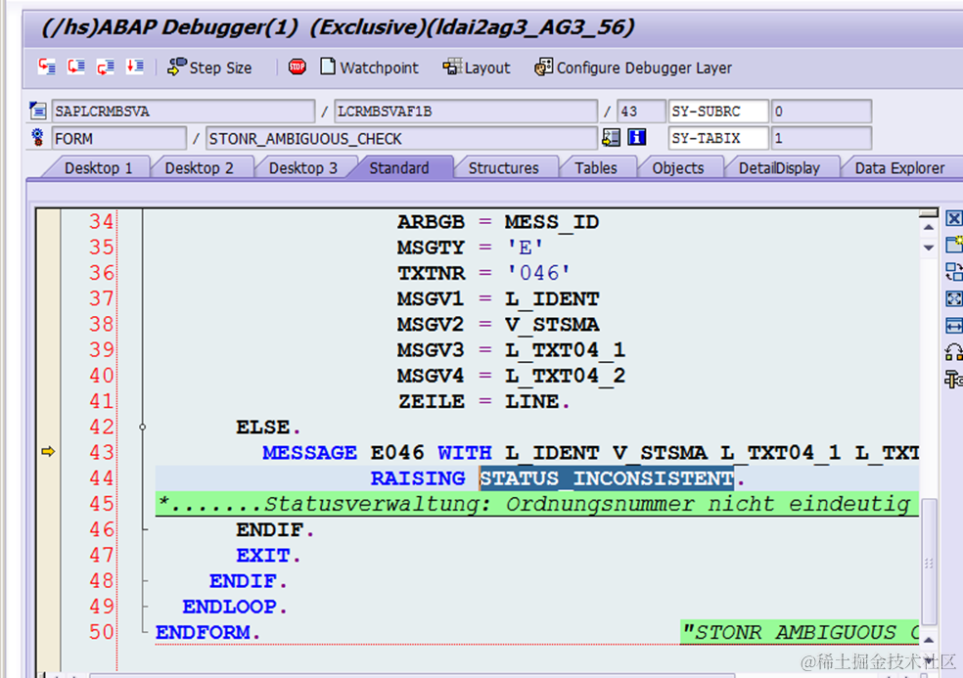963x678 pixels.
Task: Click the FORM event type field
Action: click(119, 138)
